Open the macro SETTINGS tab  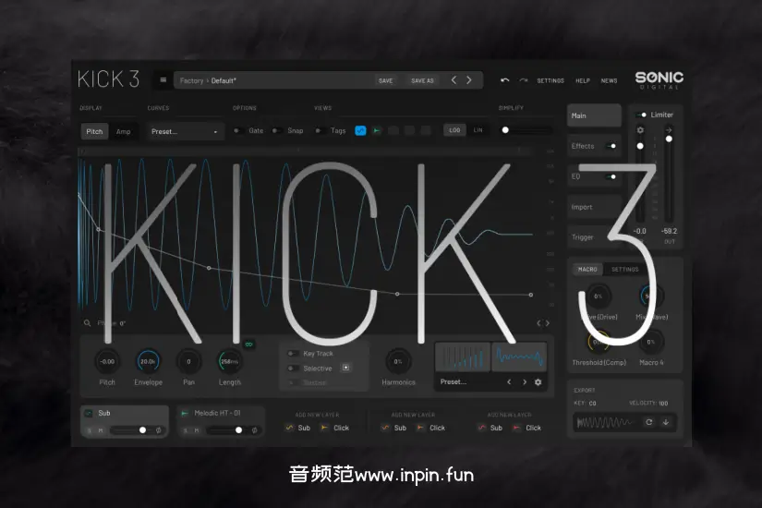click(x=625, y=269)
